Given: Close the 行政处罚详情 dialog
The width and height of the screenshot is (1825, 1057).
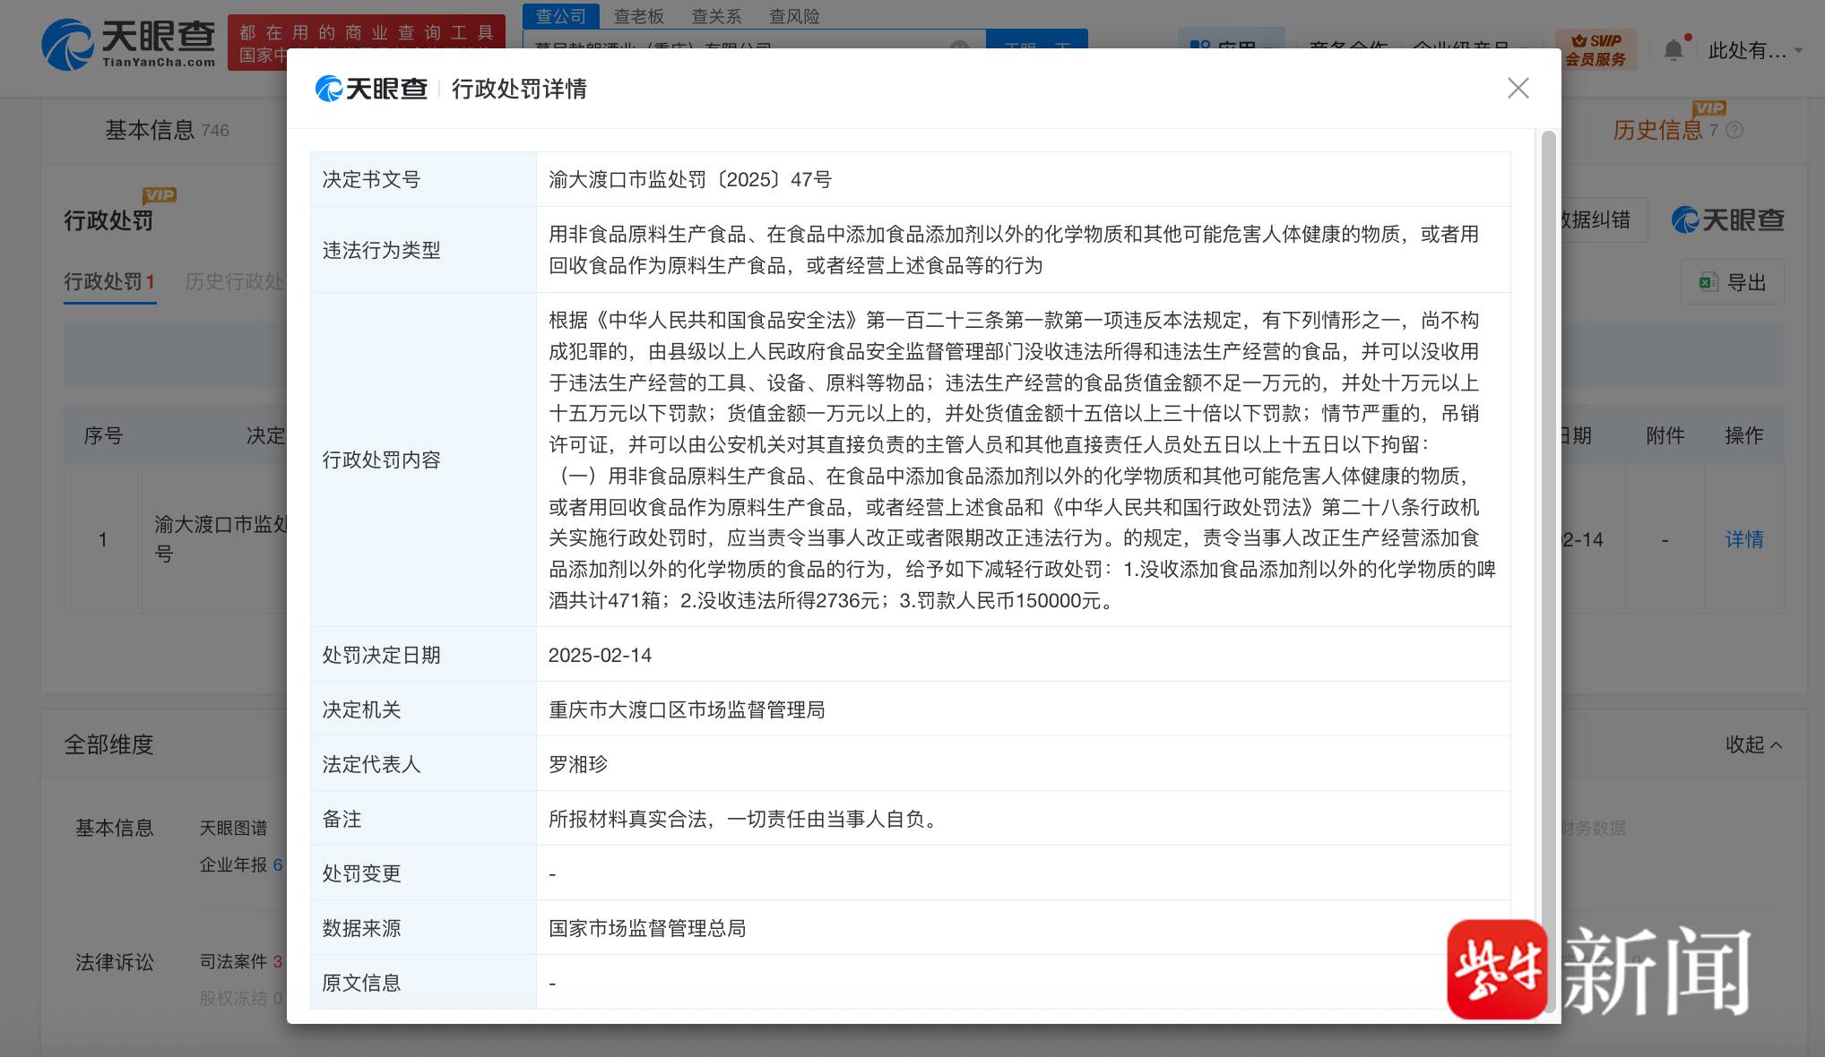Looking at the screenshot, I should pyautogui.click(x=1518, y=88).
